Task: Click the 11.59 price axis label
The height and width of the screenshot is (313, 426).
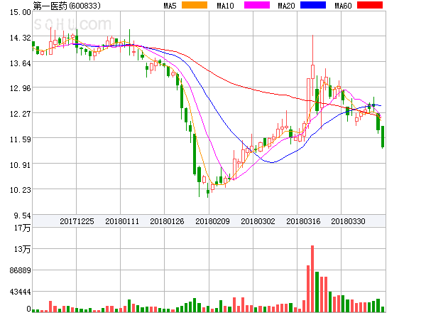Action: click(21, 139)
